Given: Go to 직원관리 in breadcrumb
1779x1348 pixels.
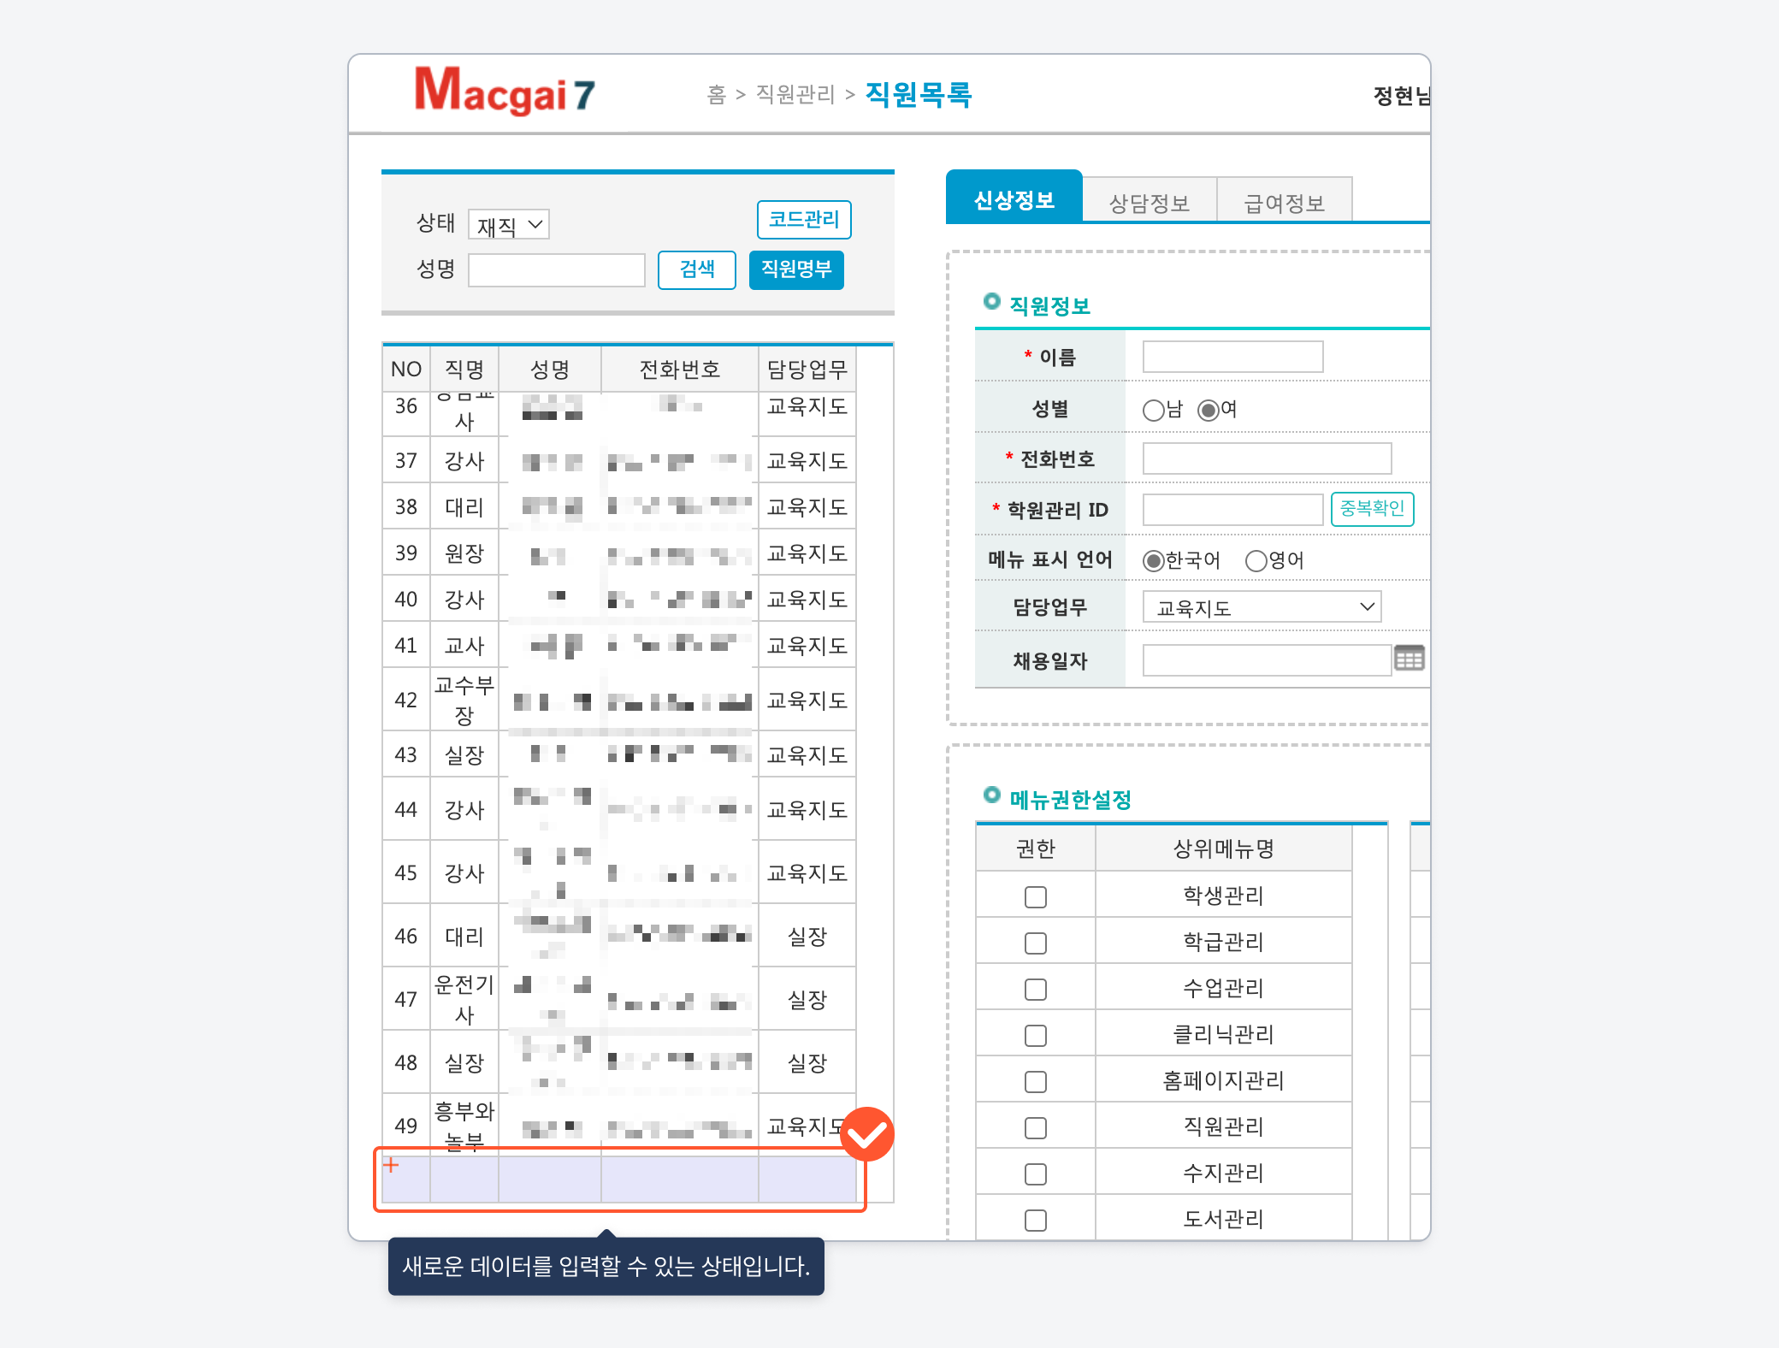Looking at the screenshot, I should point(795,94).
